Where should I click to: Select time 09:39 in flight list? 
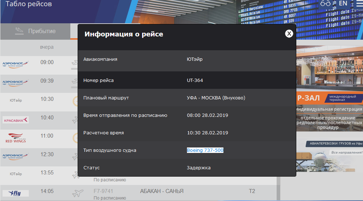point(47,81)
